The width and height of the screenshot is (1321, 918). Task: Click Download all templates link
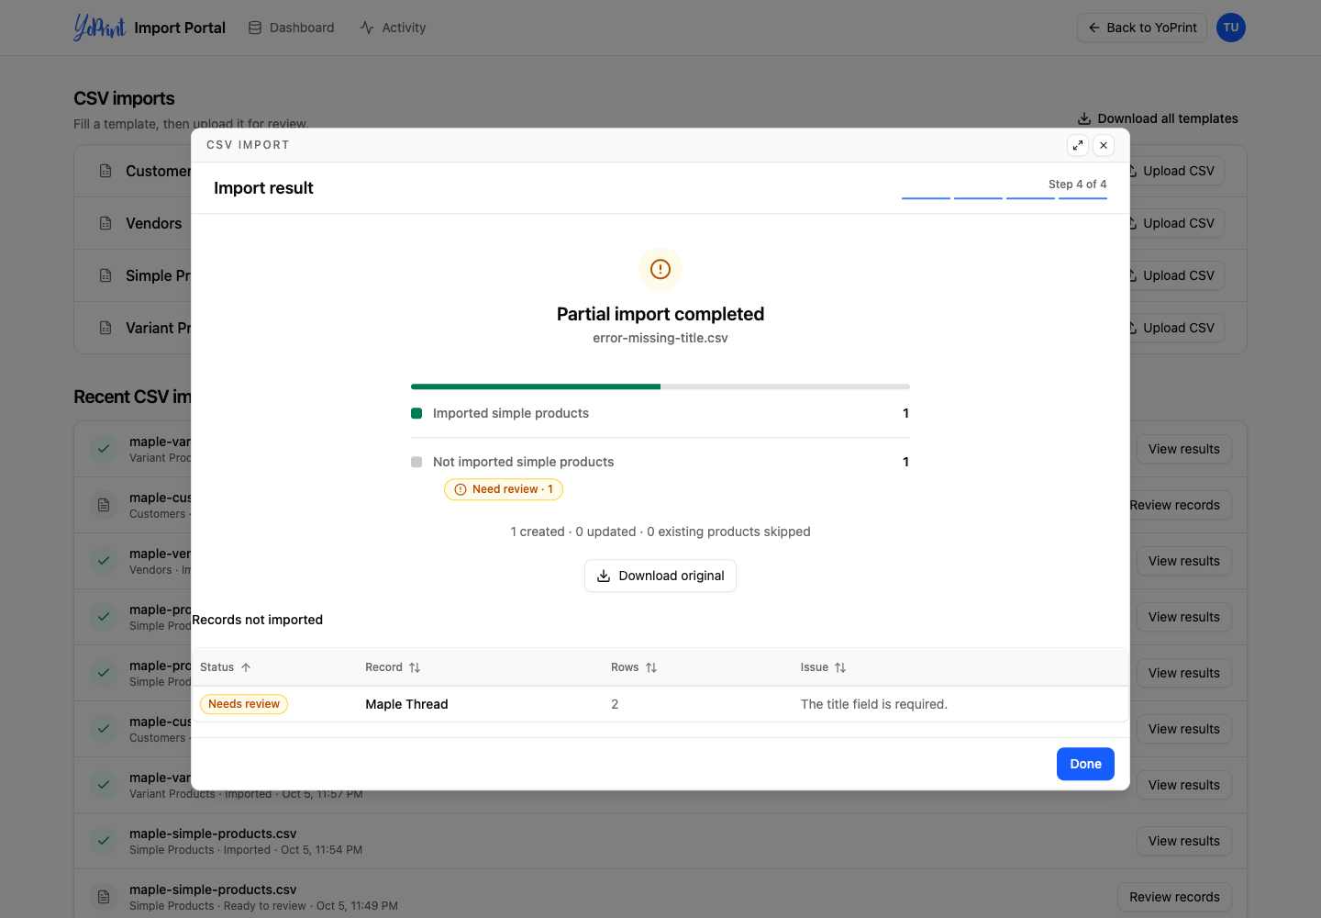1158,118
